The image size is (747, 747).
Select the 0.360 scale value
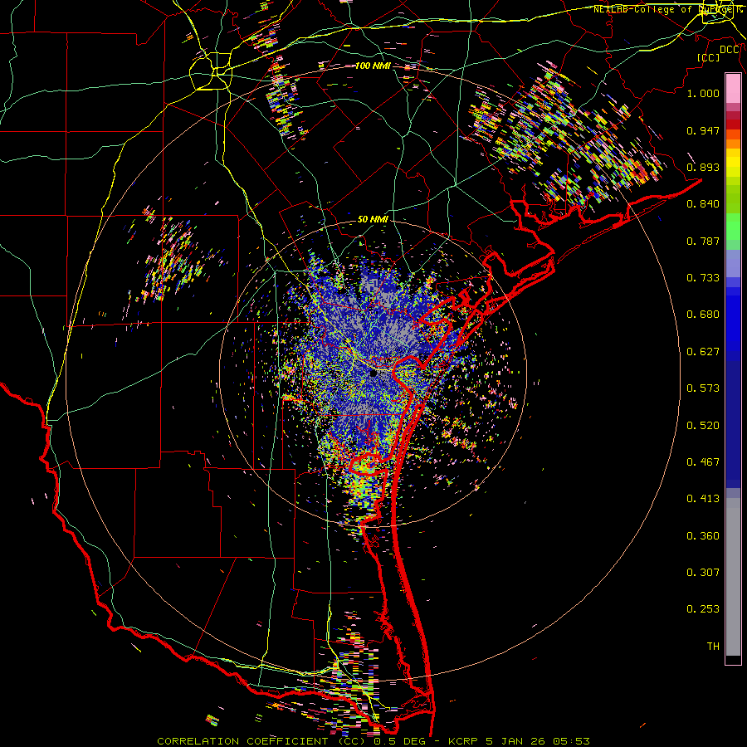coord(703,536)
